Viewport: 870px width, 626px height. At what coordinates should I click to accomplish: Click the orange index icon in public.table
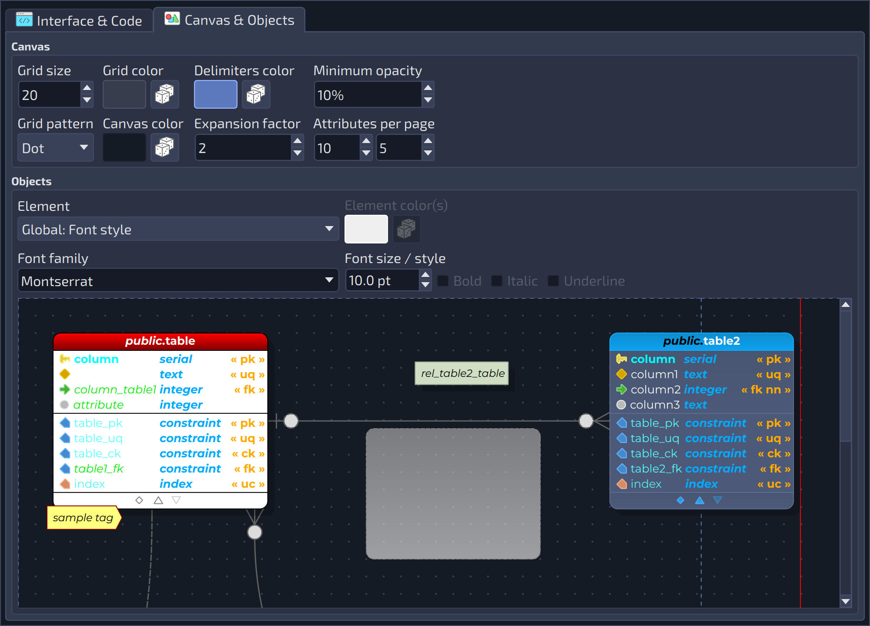coord(65,484)
